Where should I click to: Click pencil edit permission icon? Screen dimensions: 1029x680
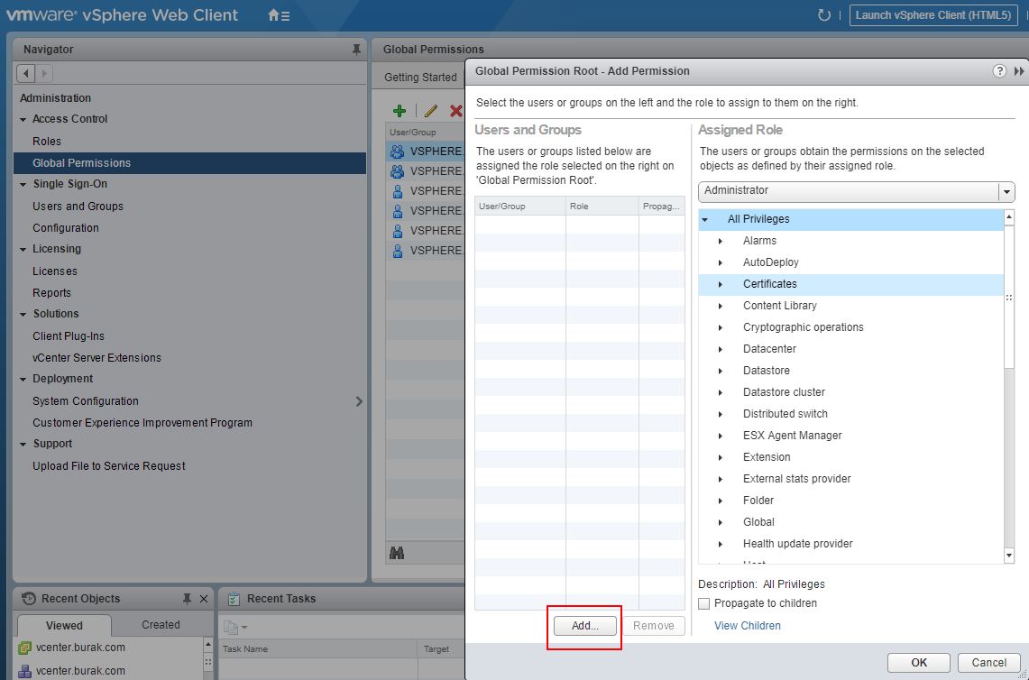point(430,111)
